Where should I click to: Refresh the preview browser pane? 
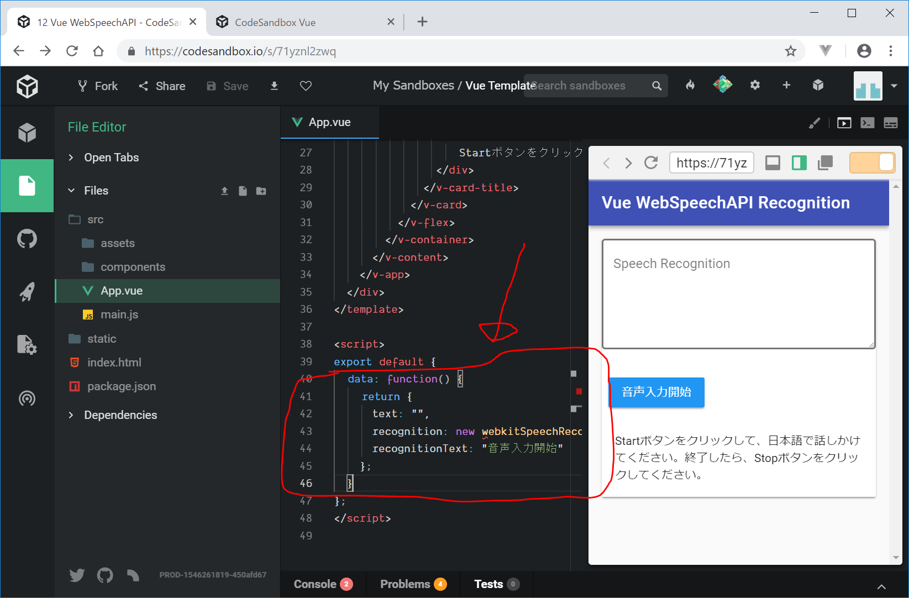coord(651,162)
